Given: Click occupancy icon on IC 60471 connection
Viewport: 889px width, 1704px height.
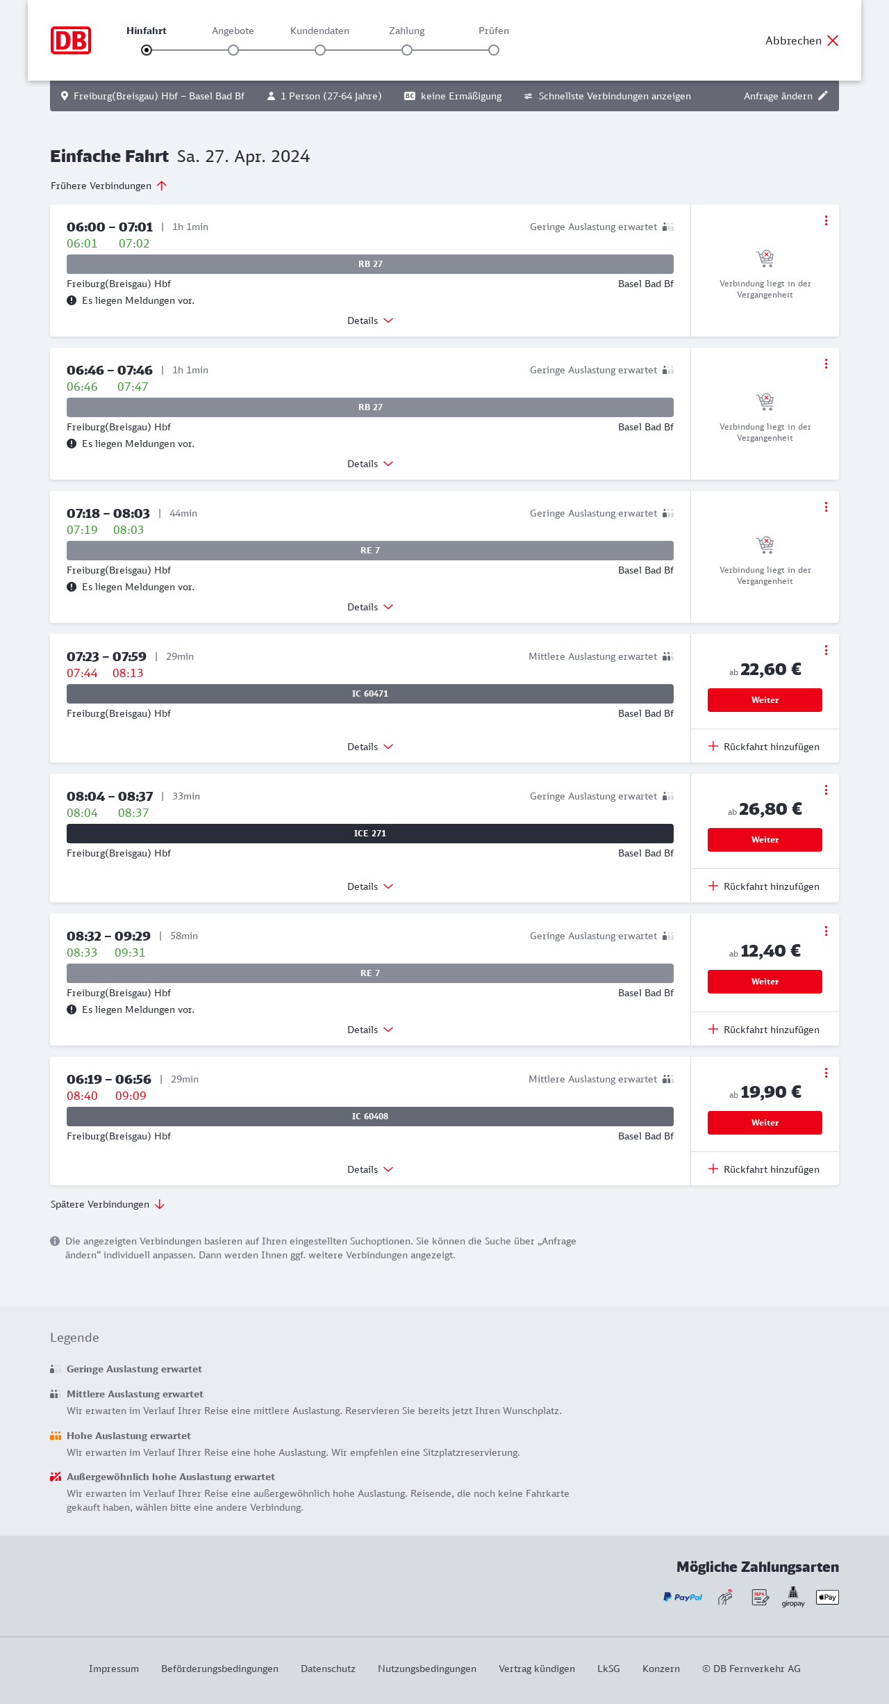Looking at the screenshot, I should coord(667,656).
